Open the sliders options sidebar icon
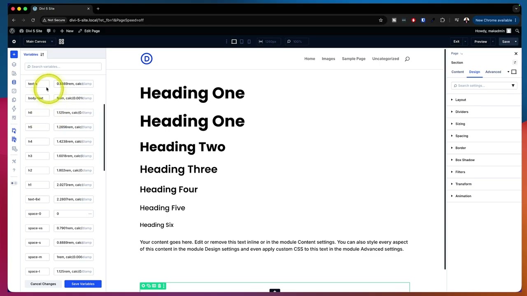Image resolution: width=527 pixels, height=296 pixels. 14,118
